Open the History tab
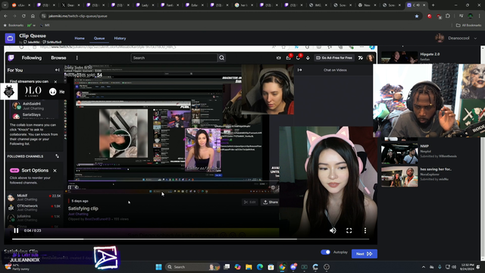Viewport: 485px width, 273px height. click(120, 39)
